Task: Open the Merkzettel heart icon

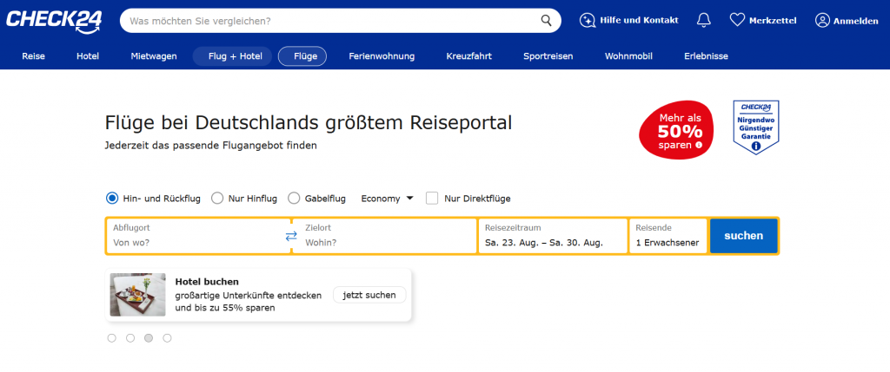Action: click(x=737, y=20)
